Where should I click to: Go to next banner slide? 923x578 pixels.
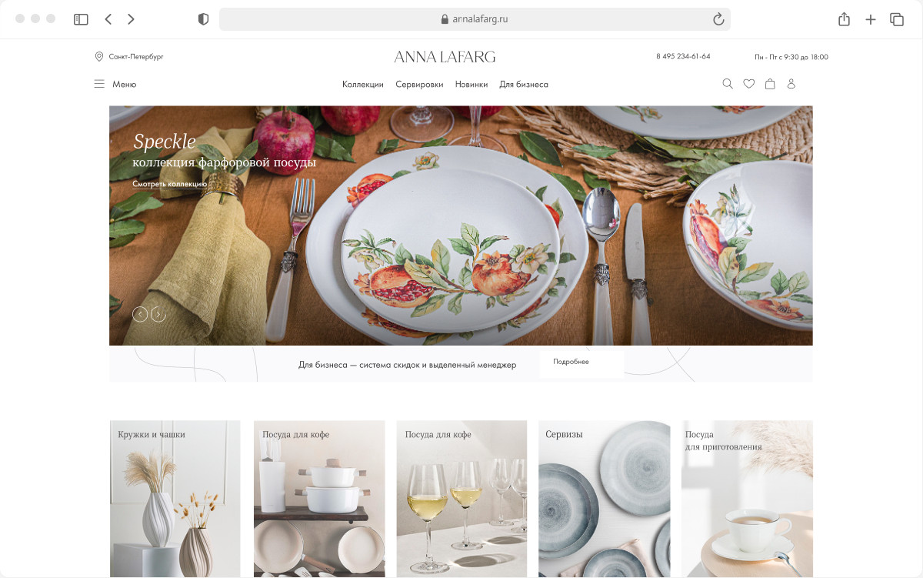(158, 314)
